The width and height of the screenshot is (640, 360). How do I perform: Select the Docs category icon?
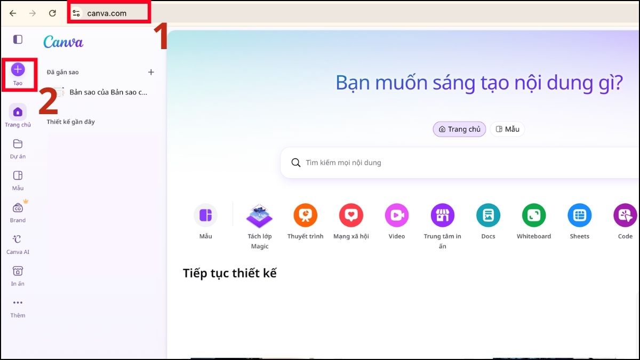pyautogui.click(x=488, y=215)
